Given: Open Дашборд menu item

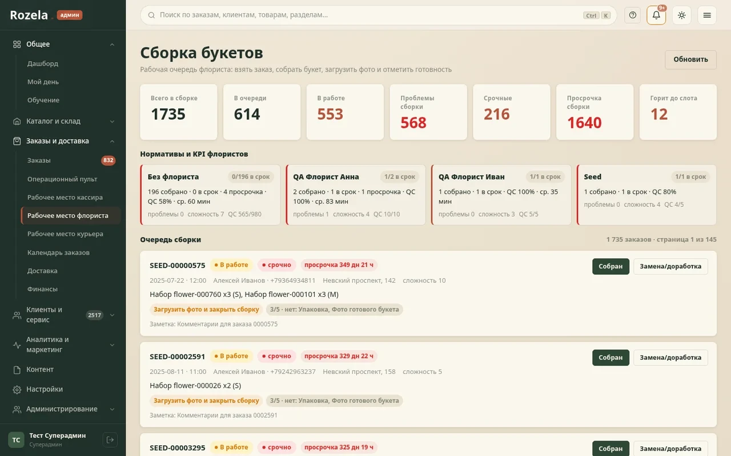Looking at the screenshot, I should 71,63.
